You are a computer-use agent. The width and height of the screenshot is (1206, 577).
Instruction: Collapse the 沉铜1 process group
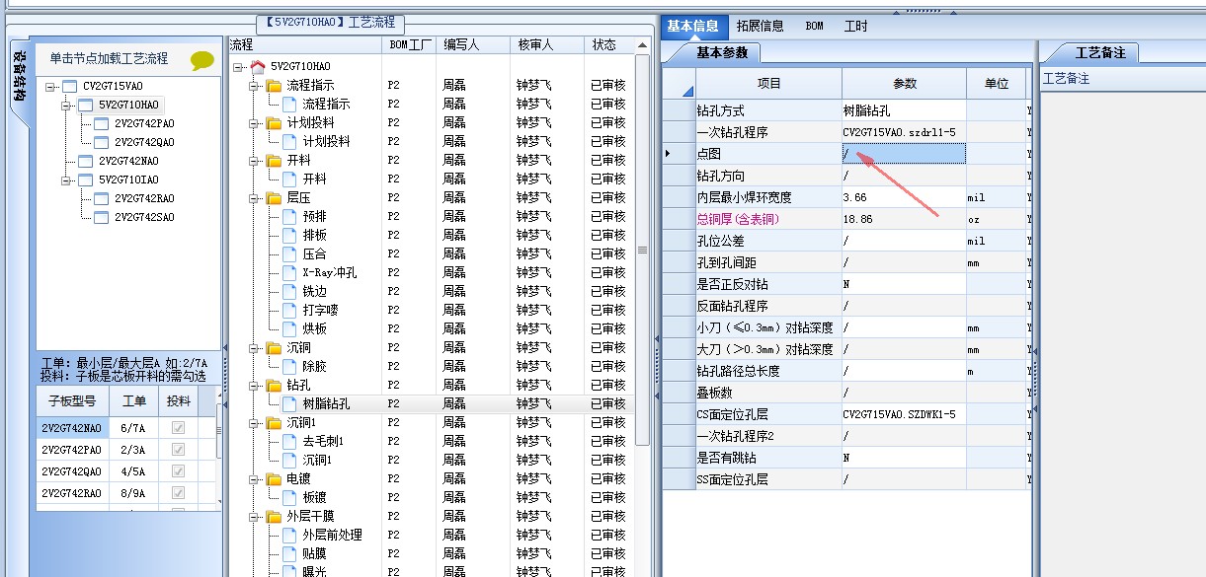tap(254, 422)
